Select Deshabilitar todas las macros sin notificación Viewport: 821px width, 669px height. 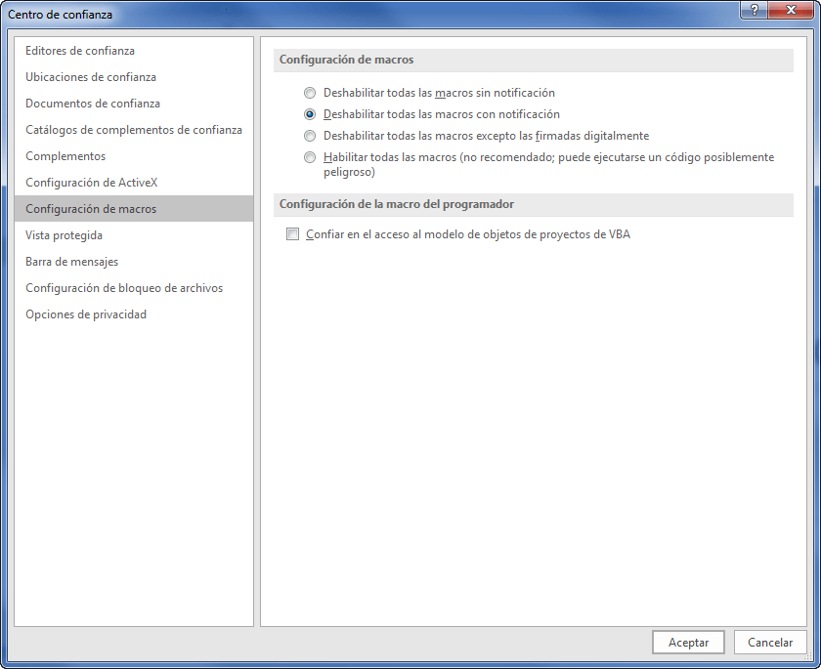click(x=310, y=94)
